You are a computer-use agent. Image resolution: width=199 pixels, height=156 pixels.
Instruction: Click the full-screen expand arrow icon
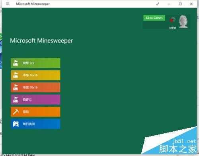158,4
